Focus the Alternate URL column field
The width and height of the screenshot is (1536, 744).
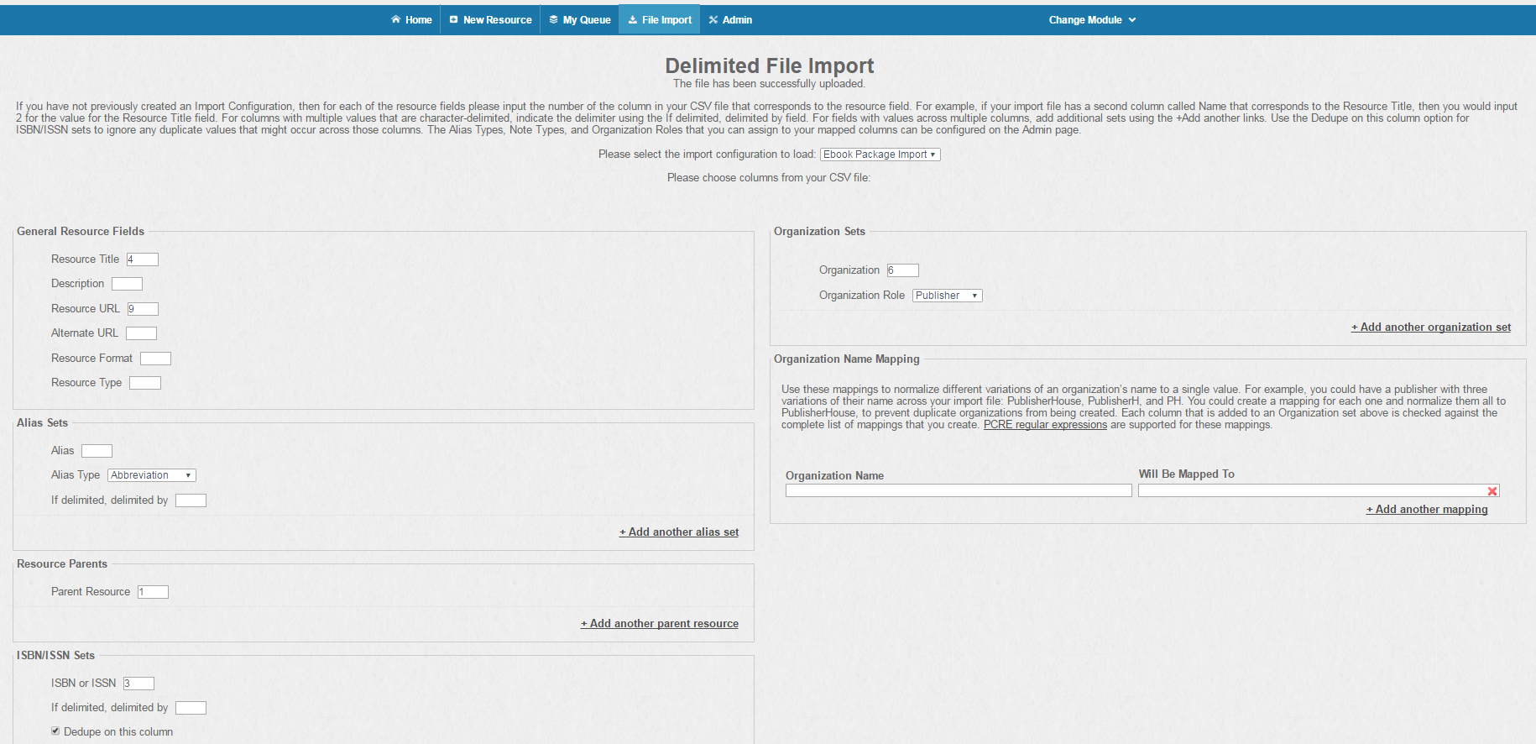pyautogui.click(x=141, y=333)
